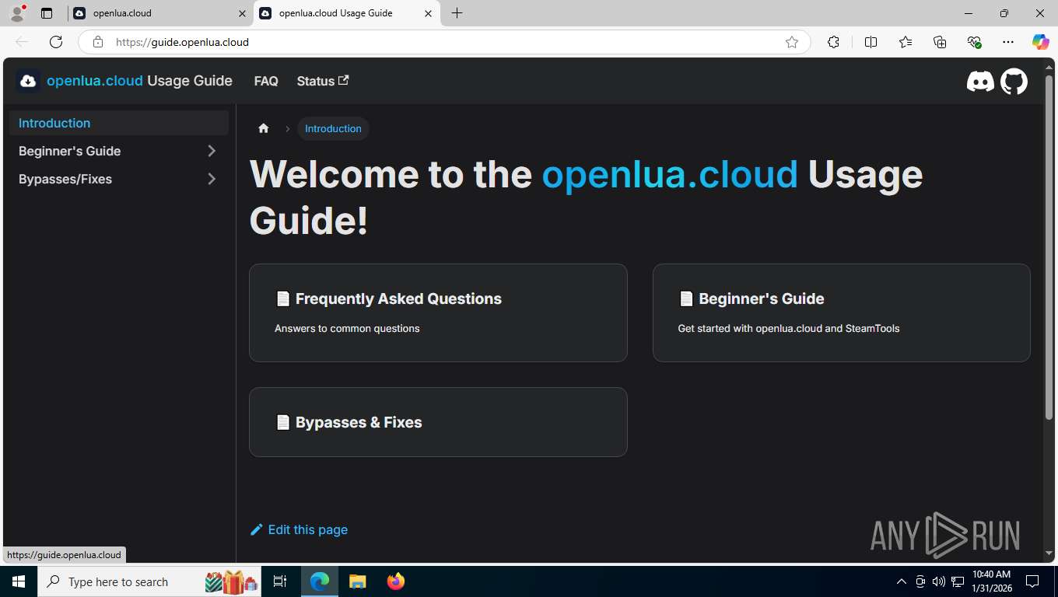Click the home icon in the breadcrumb

264,128
